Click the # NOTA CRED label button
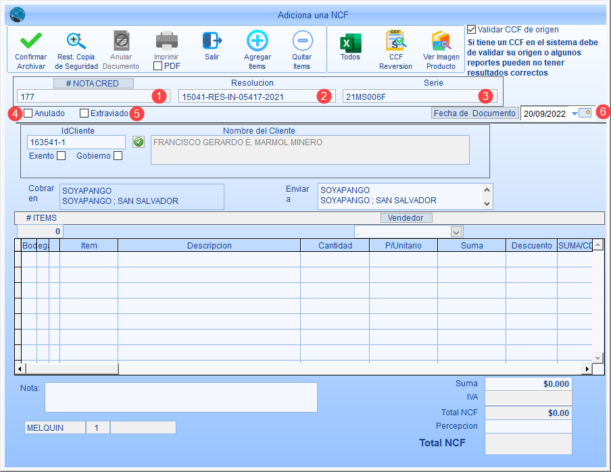 click(x=93, y=83)
